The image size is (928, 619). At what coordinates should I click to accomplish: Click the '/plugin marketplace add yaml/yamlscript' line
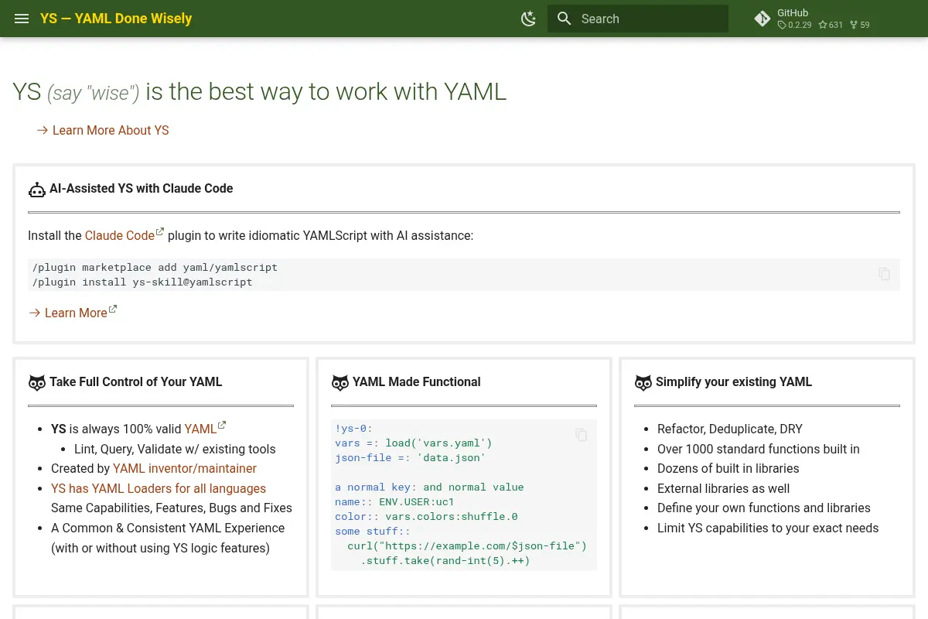(155, 267)
